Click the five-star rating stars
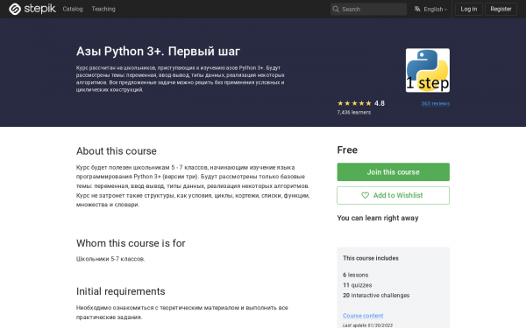526x328 pixels. pyautogui.click(x=354, y=103)
